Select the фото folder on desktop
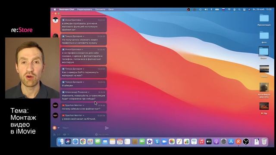Image resolution: width=276 pixels, height=155 pixels. click(264, 37)
